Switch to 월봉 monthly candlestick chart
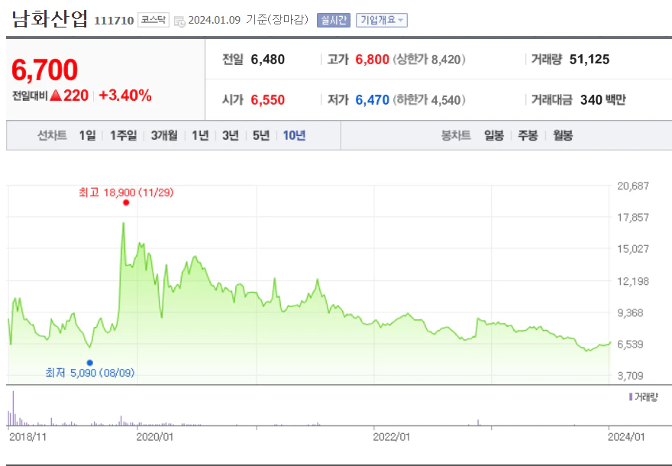 (563, 135)
